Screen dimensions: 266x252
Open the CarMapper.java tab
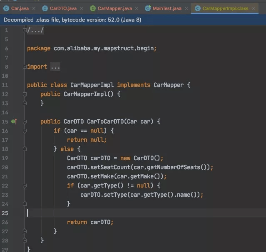[114, 8]
